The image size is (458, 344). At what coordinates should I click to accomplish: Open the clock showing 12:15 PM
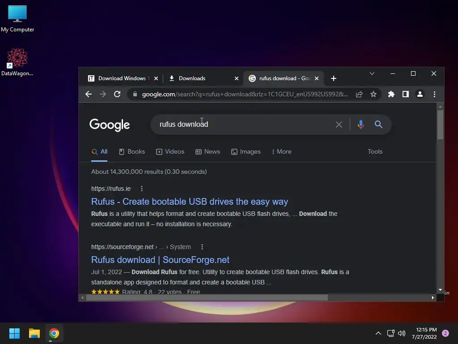click(424, 333)
